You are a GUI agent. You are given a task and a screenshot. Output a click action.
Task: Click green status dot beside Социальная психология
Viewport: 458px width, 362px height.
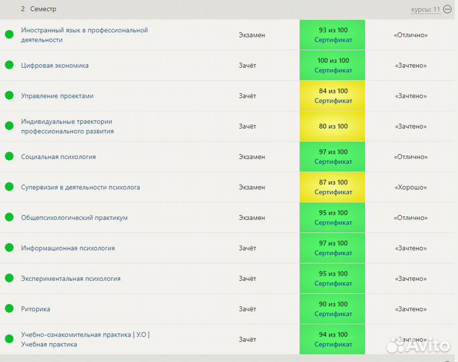pos(9,156)
